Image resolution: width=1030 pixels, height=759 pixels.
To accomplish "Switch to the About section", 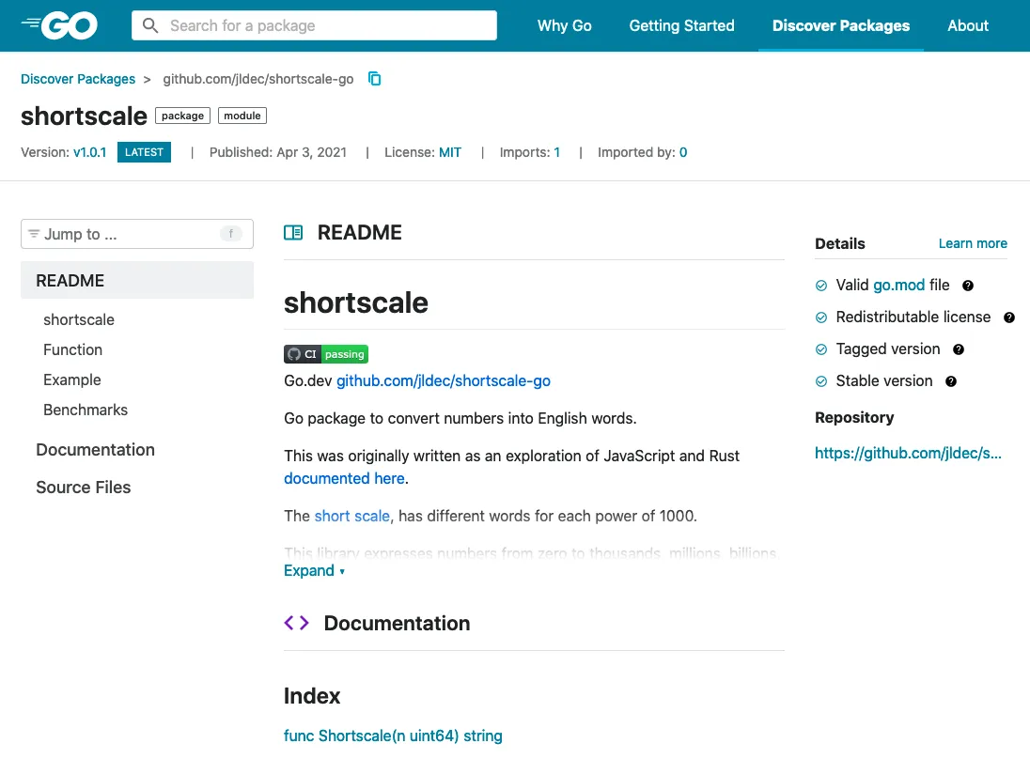I will tap(968, 25).
